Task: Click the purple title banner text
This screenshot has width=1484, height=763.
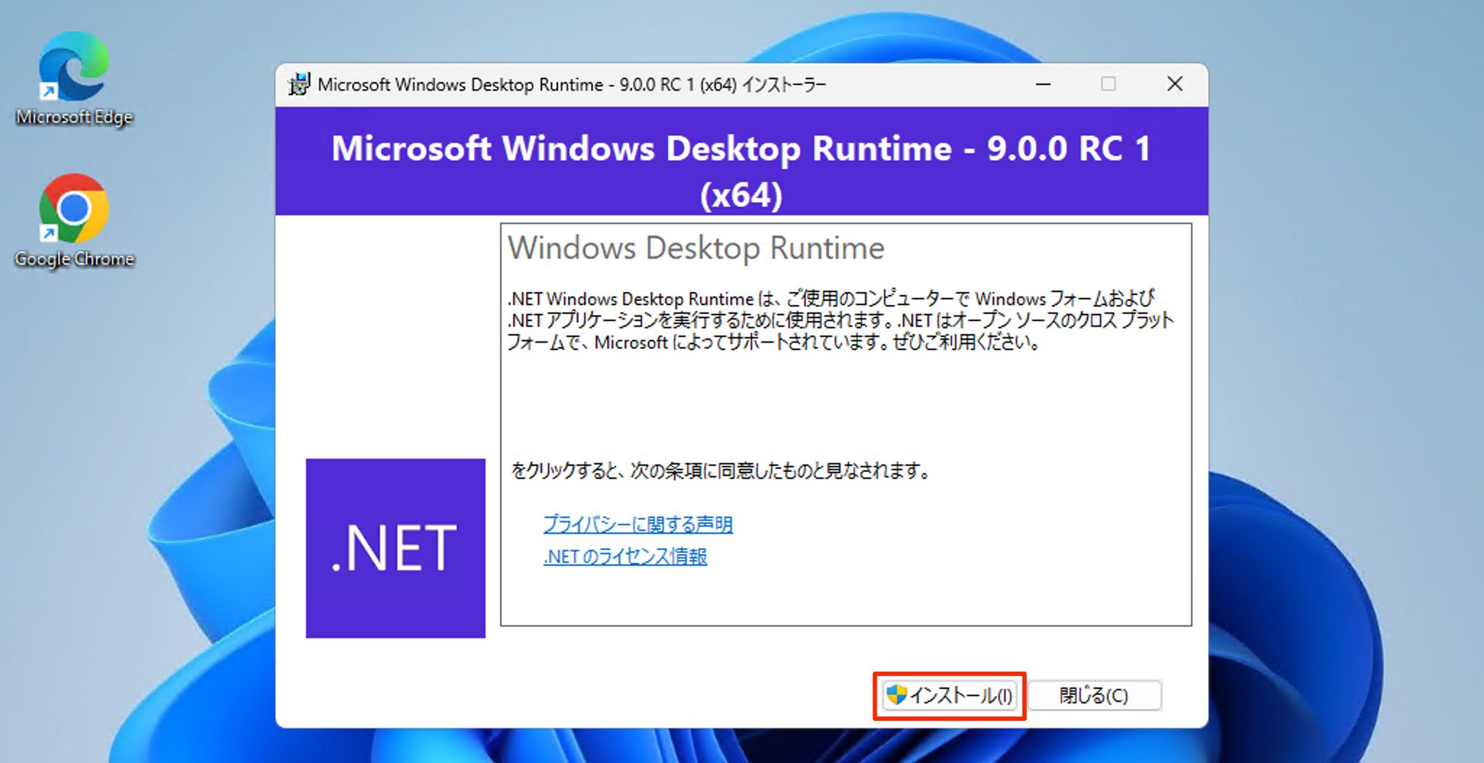Action: [741, 149]
